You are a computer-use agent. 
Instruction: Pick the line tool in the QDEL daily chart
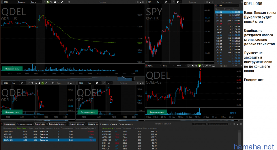point(203,66)
